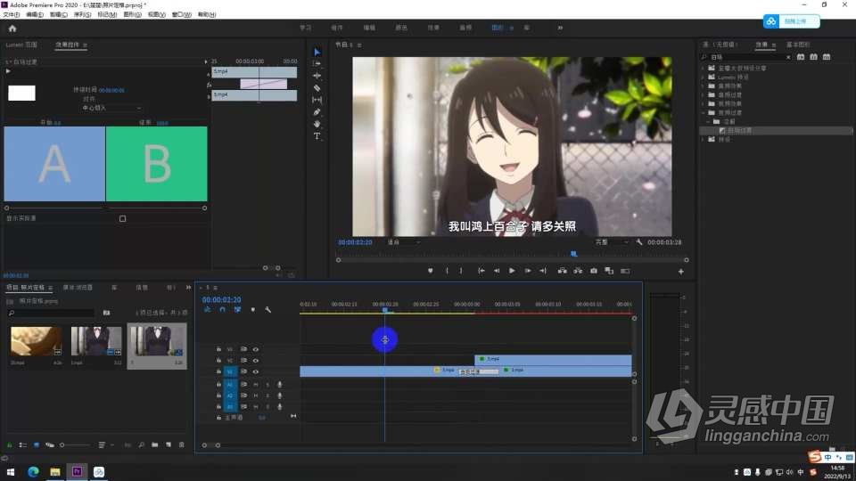Click the cloud upload button

point(791,21)
